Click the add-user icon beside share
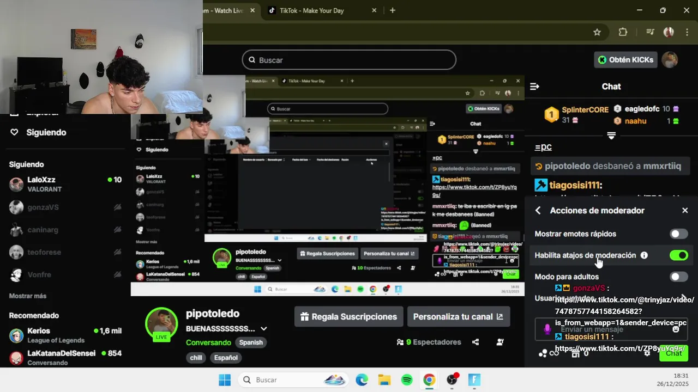Viewport: 698px width, 392px height. tap(500, 342)
